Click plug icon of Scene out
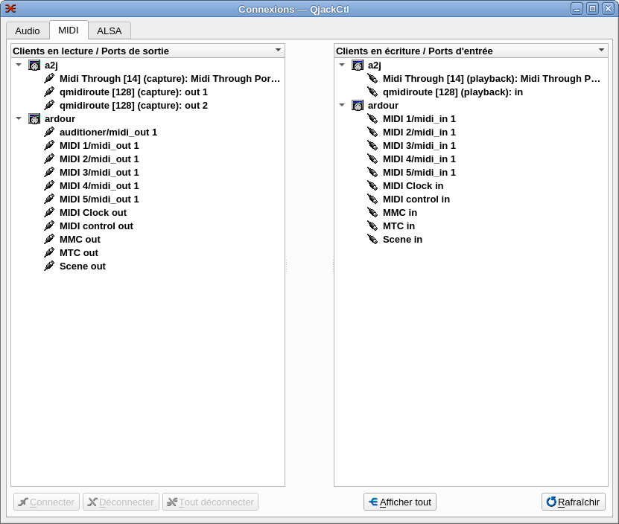 49,266
